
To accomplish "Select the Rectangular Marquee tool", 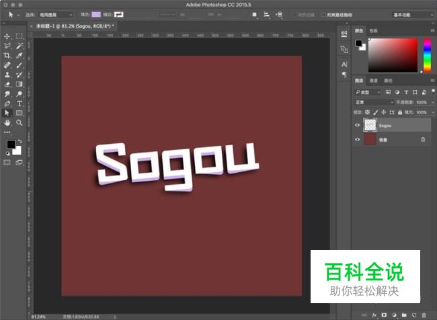I will point(19,36).
